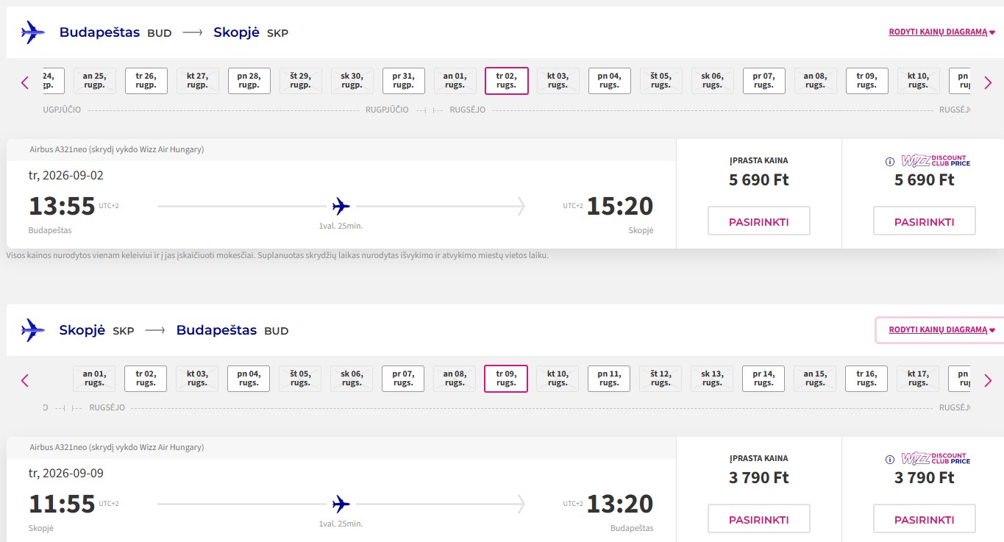
Task: Click the airplane icon beside Budapeštas–Skopjė header
Action: [x=33, y=32]
